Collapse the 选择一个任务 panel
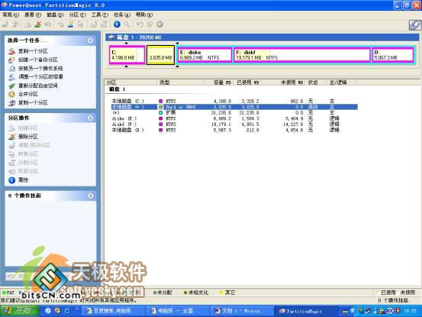Image resolution: width=422 pixels, height=317 pixels. (x=90, y=40)
